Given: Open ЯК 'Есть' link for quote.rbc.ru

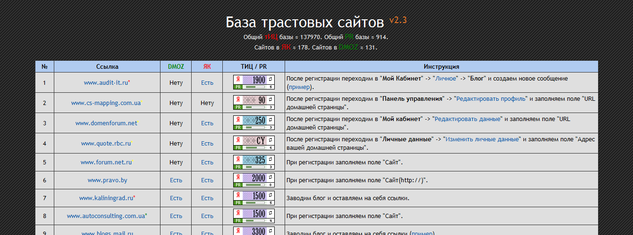Looking at the screenshot, I should (207, 143).
